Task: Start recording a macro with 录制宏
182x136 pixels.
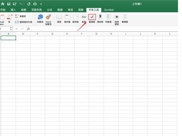Action: click(20, 16)
